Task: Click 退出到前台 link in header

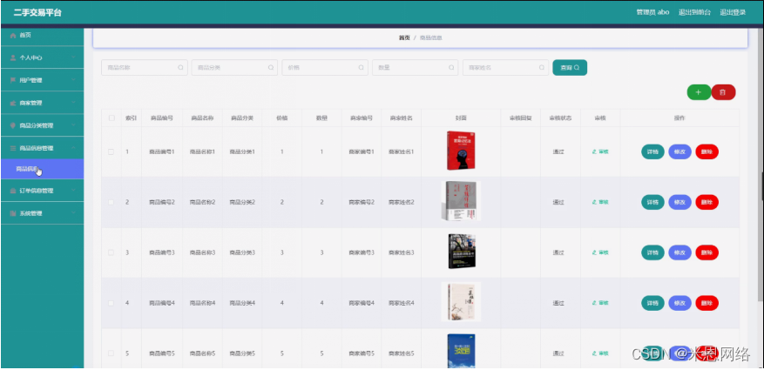Action: coord(694,13)
